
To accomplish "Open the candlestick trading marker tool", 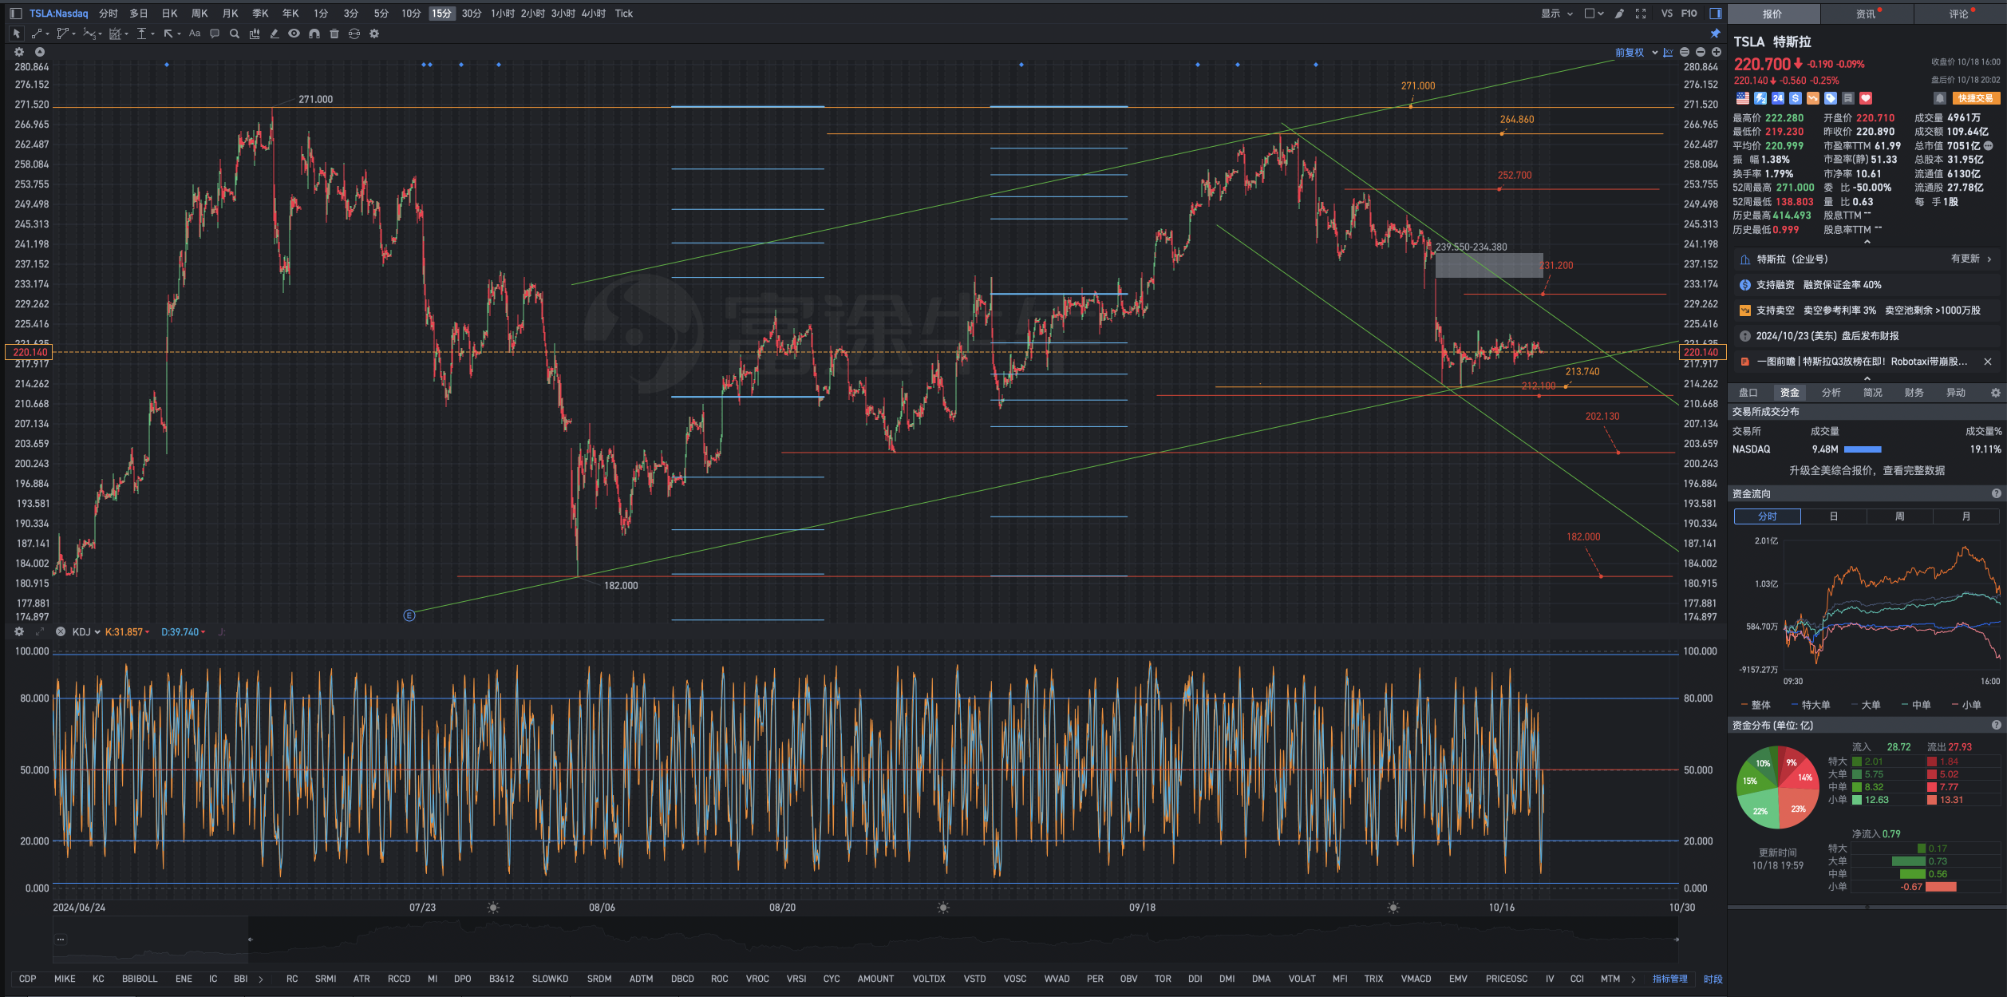I will (x=255, y=34).
